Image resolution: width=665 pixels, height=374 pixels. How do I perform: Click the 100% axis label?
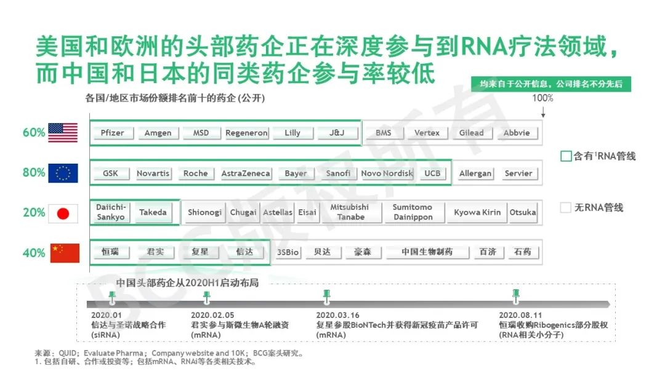tap(542, 98)
